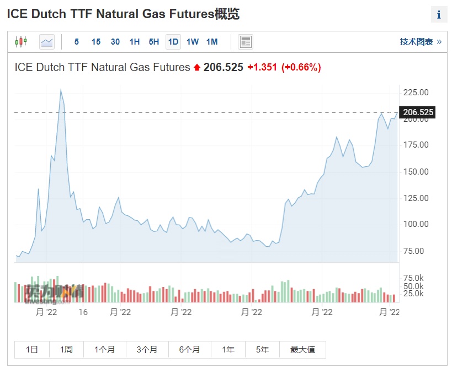Activate the 1D daily interval
The image size is (452, 369).
pyautogui.click(x=173, y=41)
